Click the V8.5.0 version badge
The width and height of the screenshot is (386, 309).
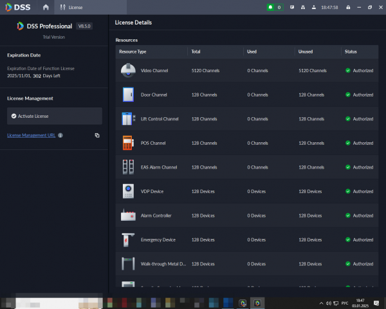[x=84, y=26]
